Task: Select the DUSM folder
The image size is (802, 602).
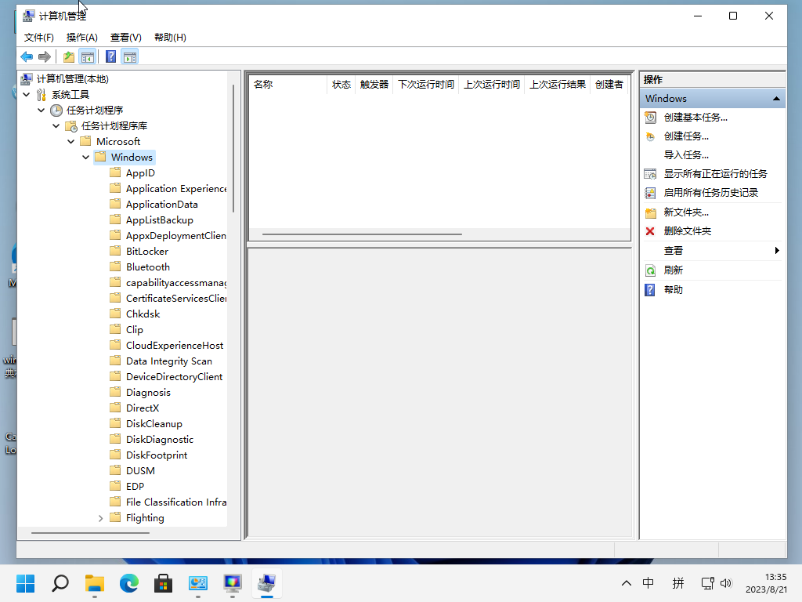Action: pos(140,471)
